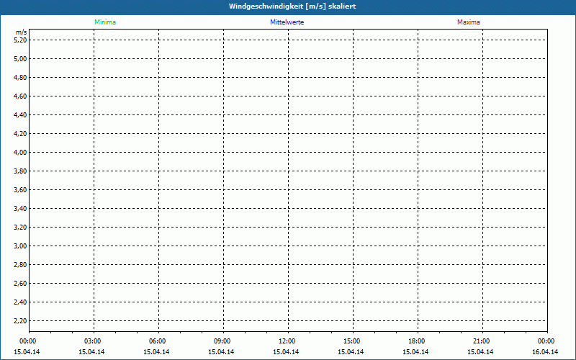Viewport: 576px width, 360px height.
Task: Click the chart title Windgeschwindigkeit [m/s] skaliert
Action: pos(292,6)
